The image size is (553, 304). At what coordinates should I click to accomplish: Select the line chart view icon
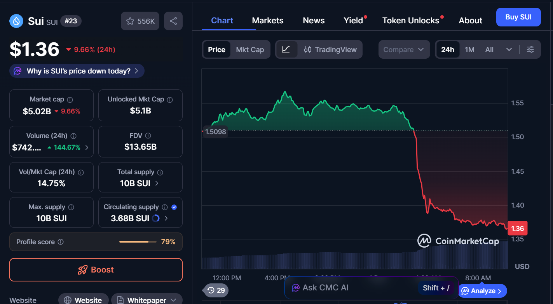(x=286, y=49)
